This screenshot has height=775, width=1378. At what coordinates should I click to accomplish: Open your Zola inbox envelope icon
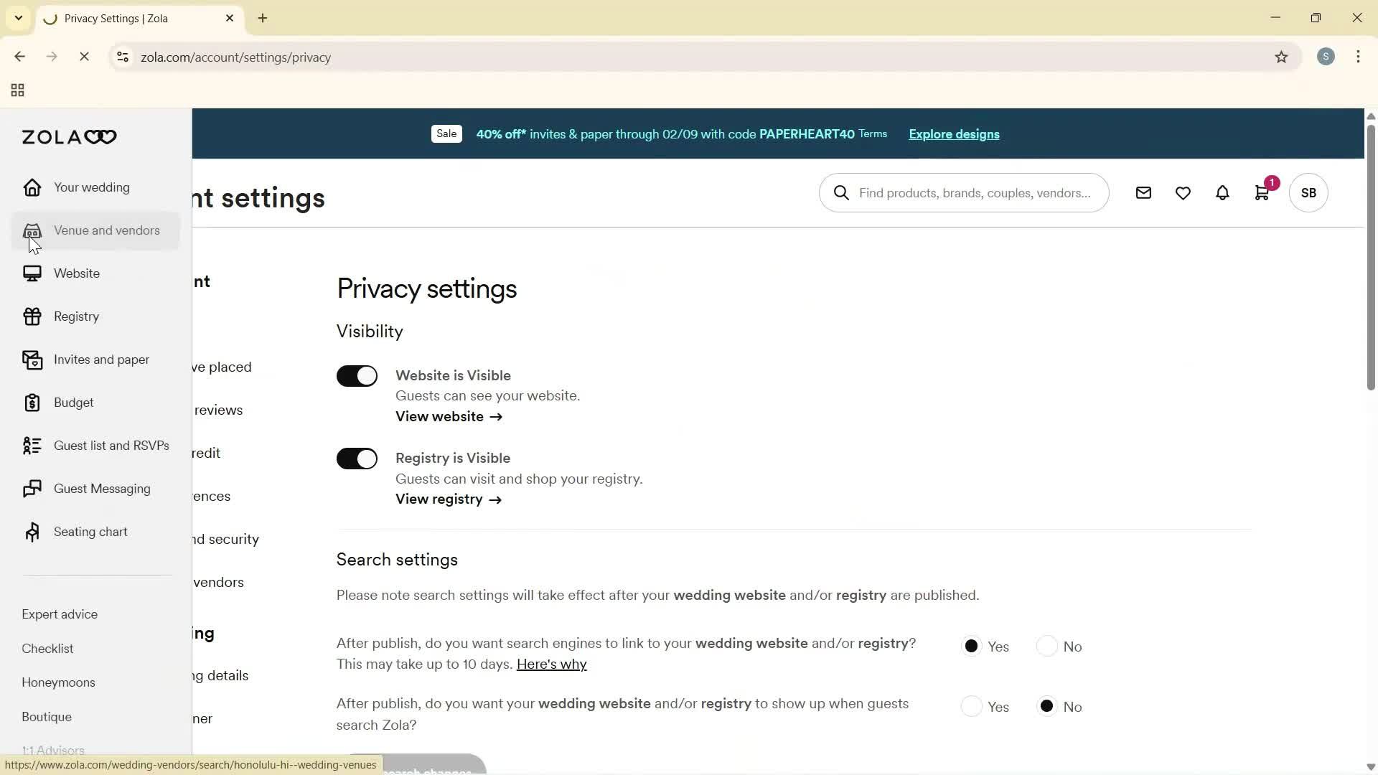[x=1144, y=192]
